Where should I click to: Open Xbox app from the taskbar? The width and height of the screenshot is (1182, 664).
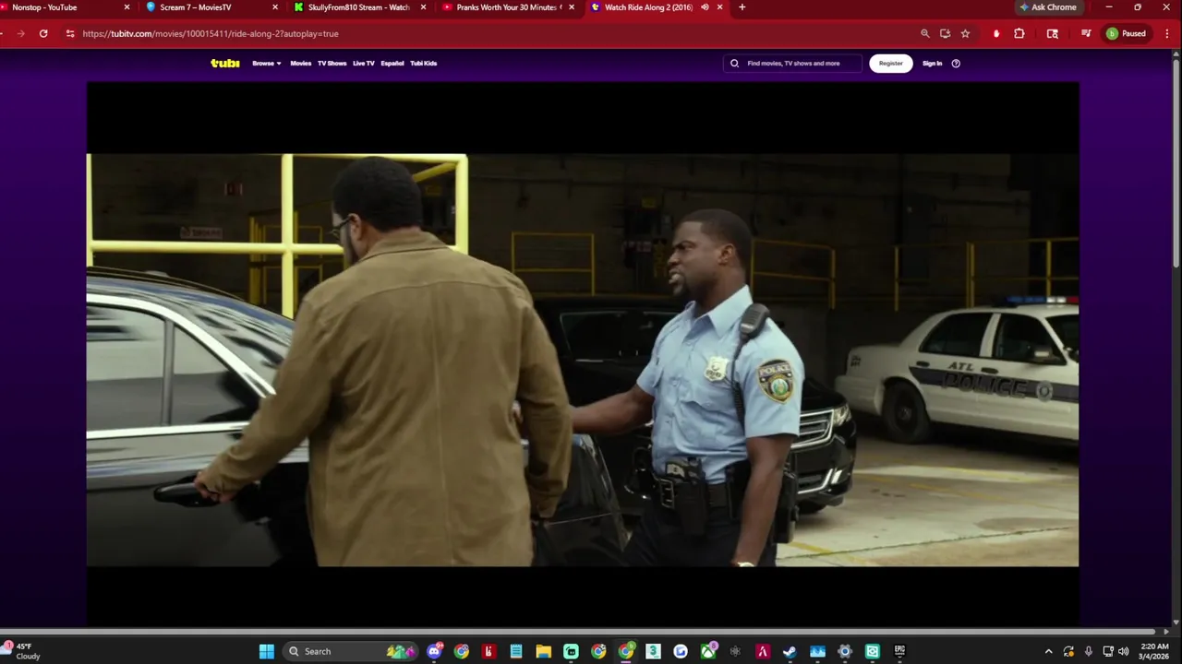(708, 651)
